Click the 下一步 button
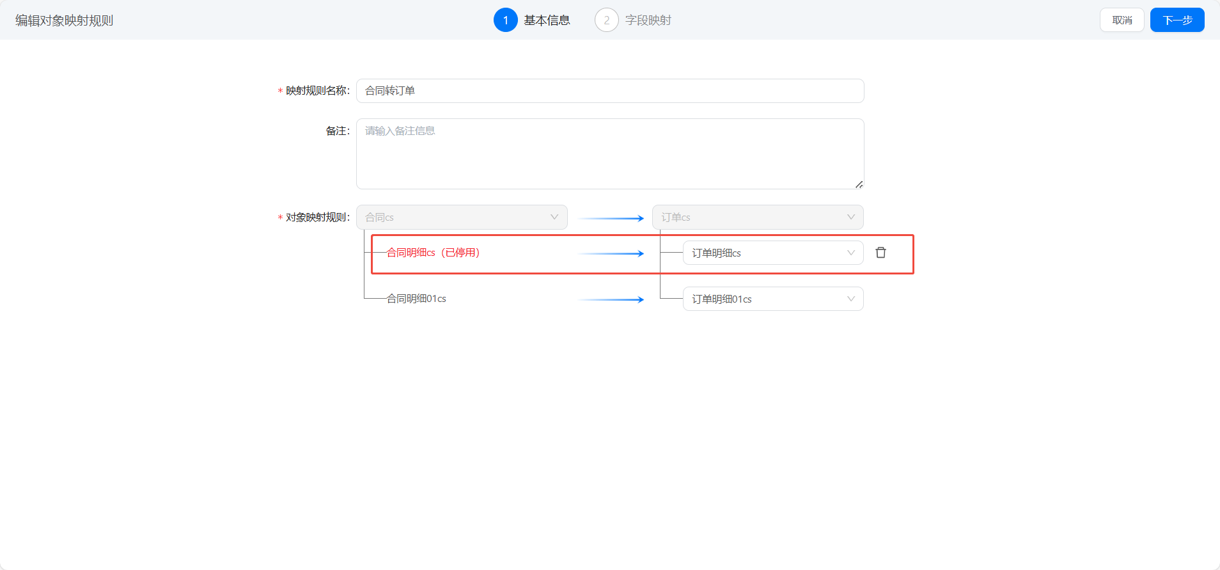Viewport: 1220px width, 570px height. (1177, 20)
